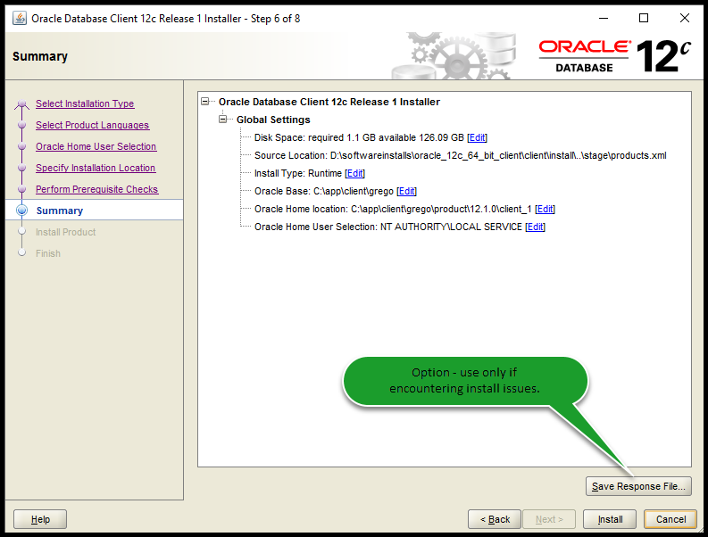Click the Install Product step label
The height and width of the screenshot is (537, 708).
pos(66,233)
